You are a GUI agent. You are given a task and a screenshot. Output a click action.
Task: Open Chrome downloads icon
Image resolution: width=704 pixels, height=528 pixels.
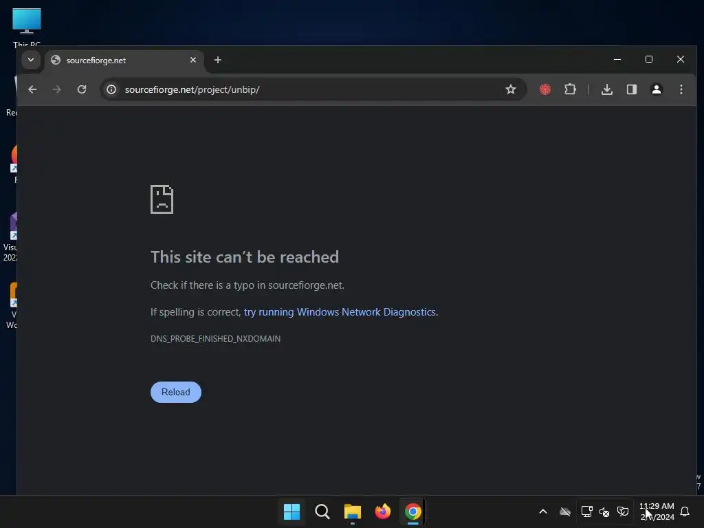click(x=606, y=89)
